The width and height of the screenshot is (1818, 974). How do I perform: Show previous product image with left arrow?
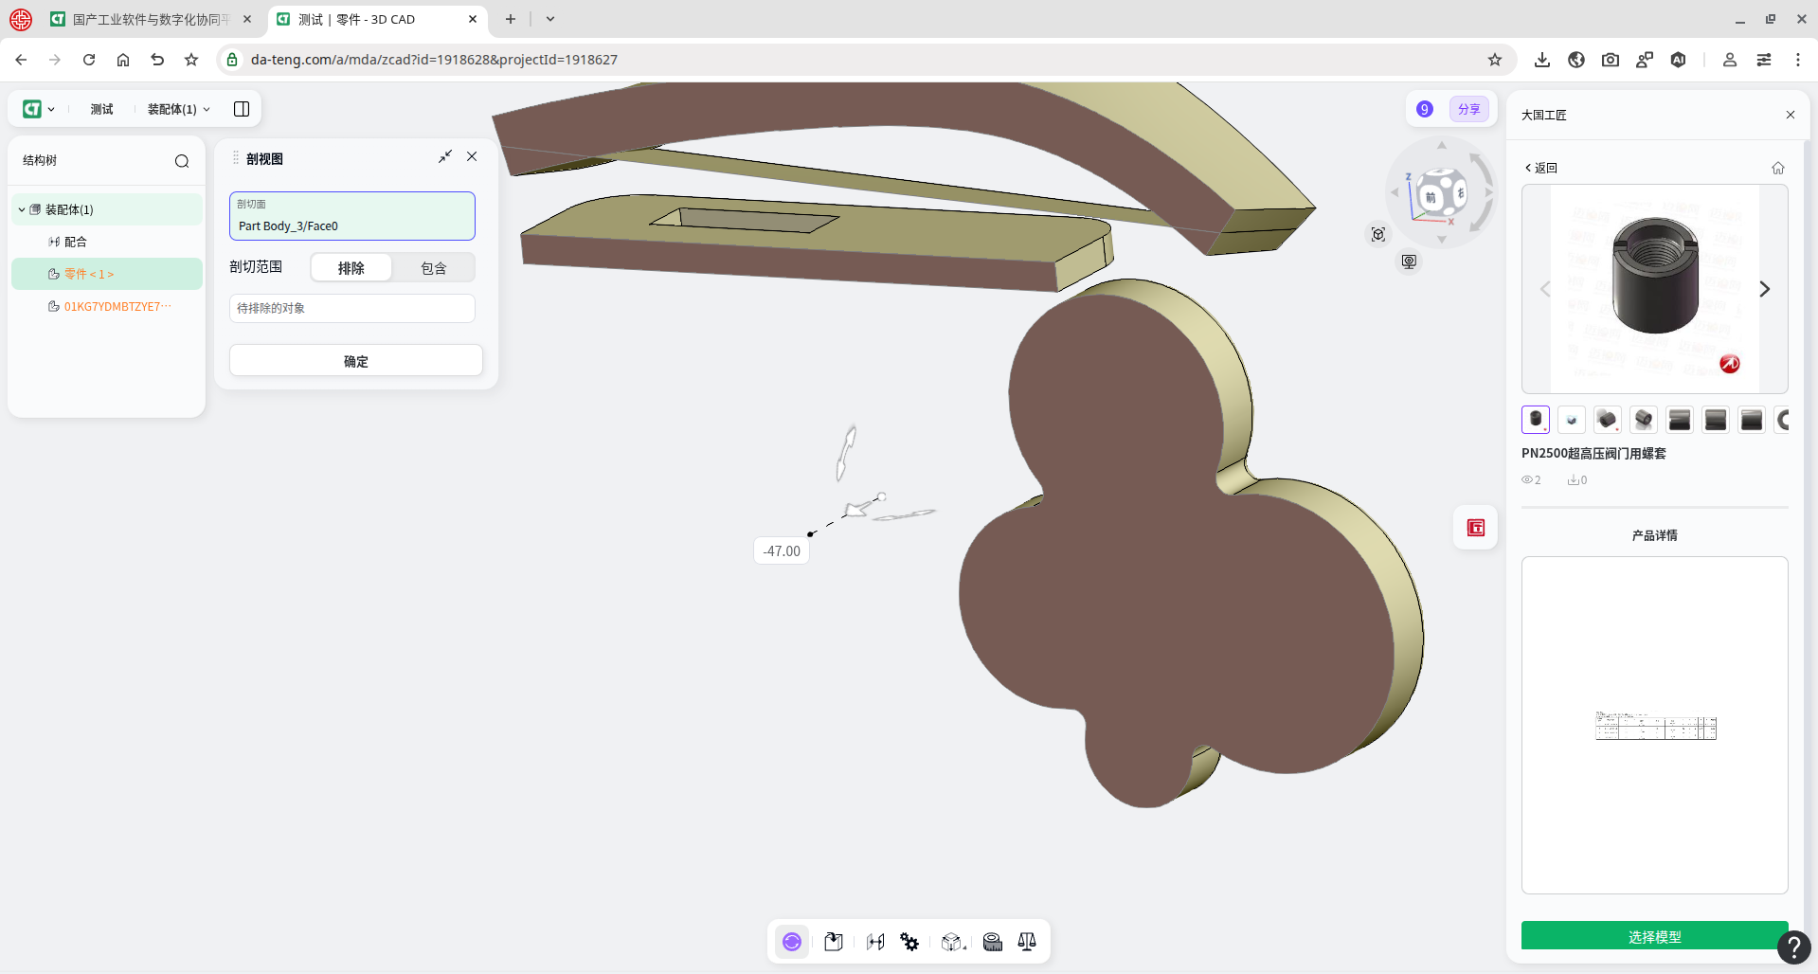(1545, 289)
